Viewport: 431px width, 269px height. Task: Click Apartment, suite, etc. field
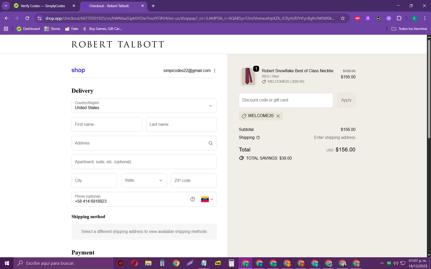[144, 162]
